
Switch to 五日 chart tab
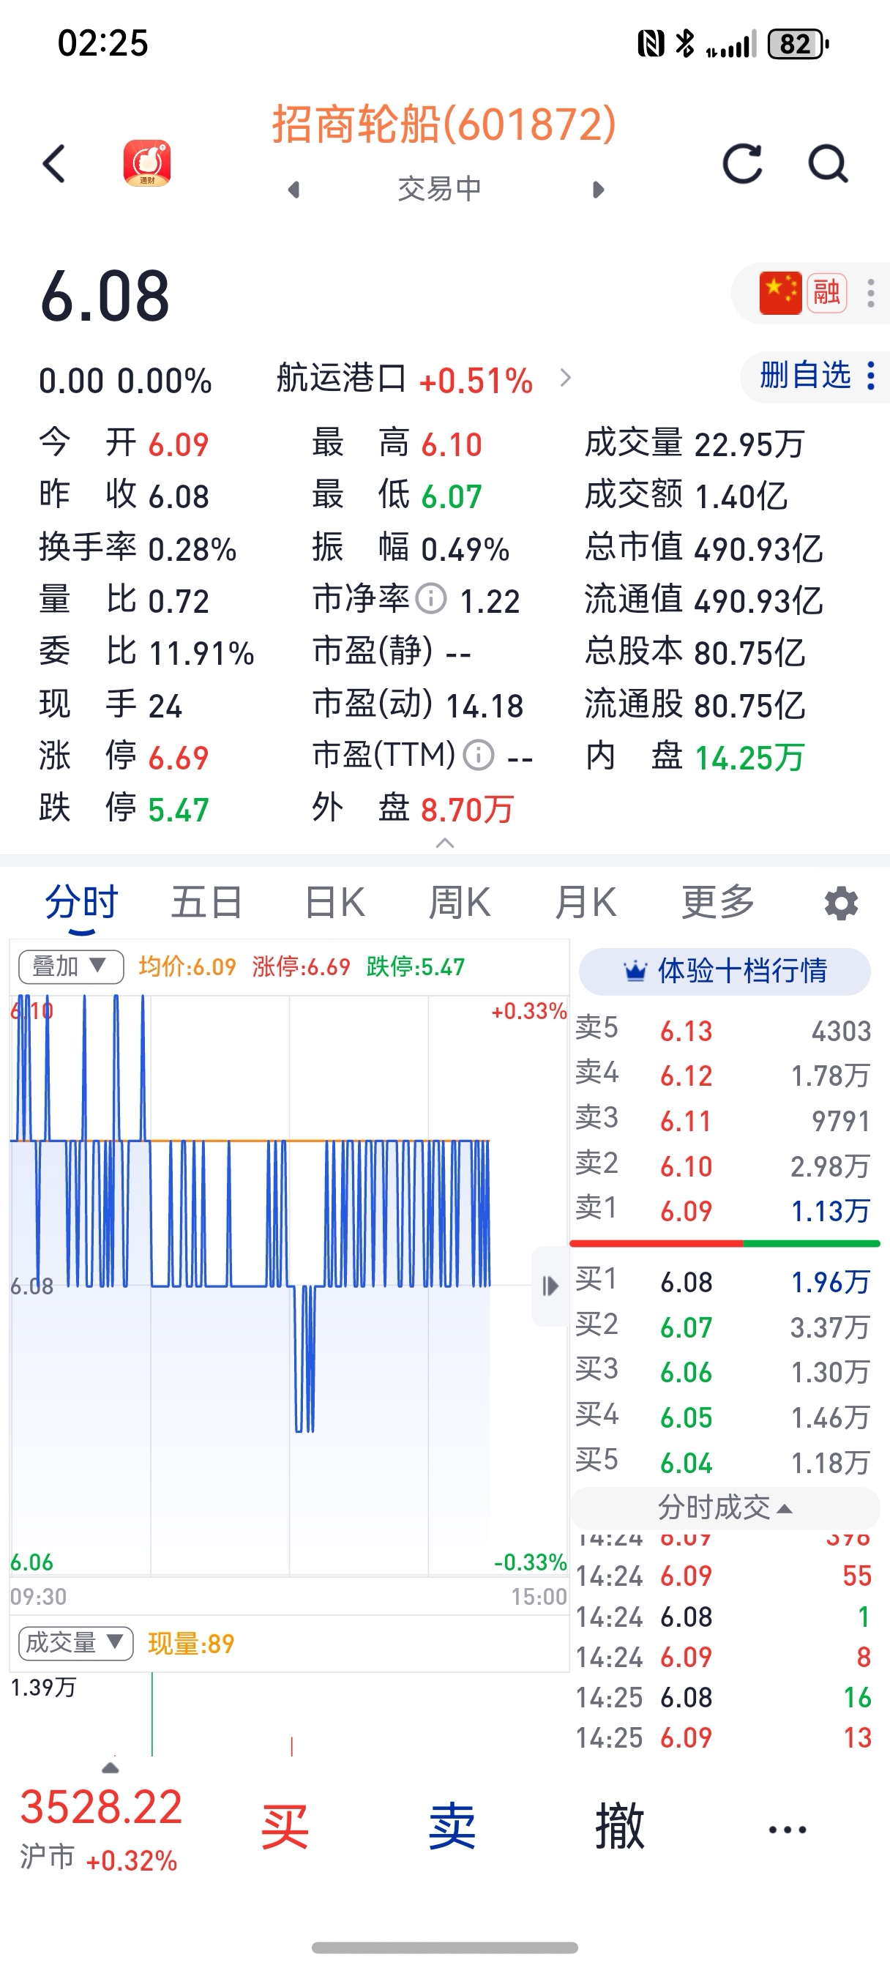tap(206, 902)
